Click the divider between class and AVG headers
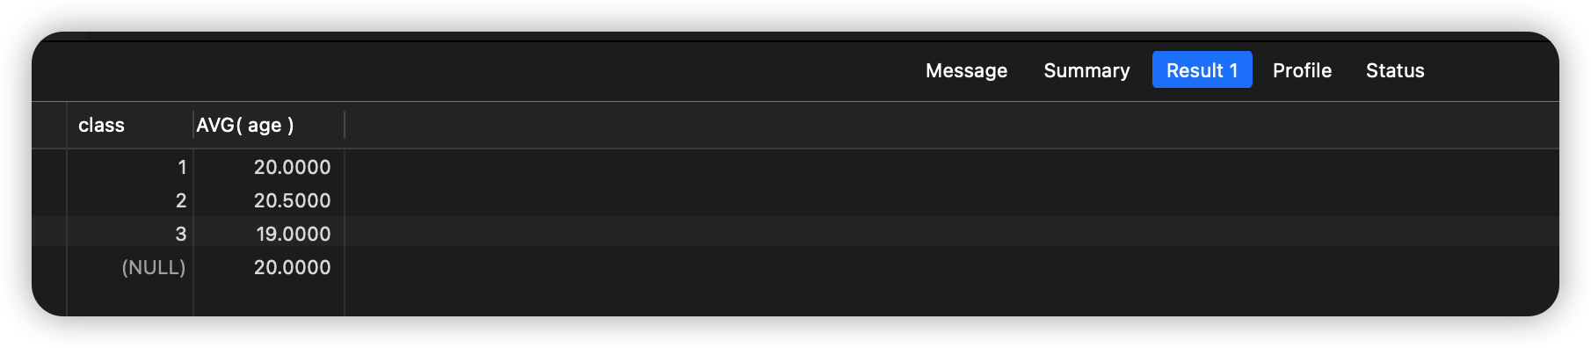 193,125
